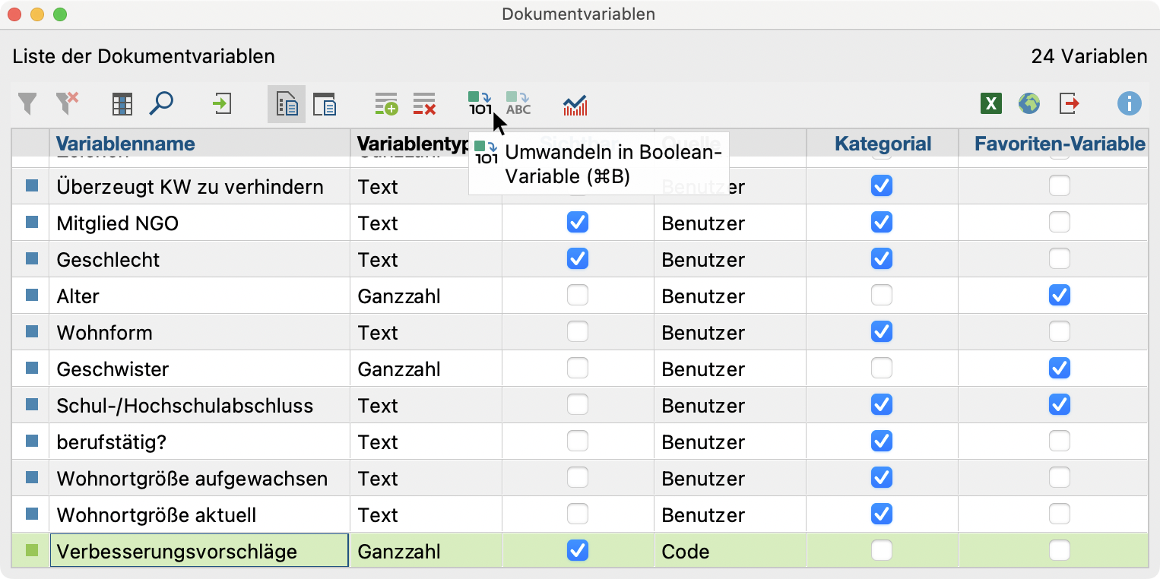Click the Ganzzahl type cell in Alter row
Viewport: 1160px width, 579px height.
426,295
